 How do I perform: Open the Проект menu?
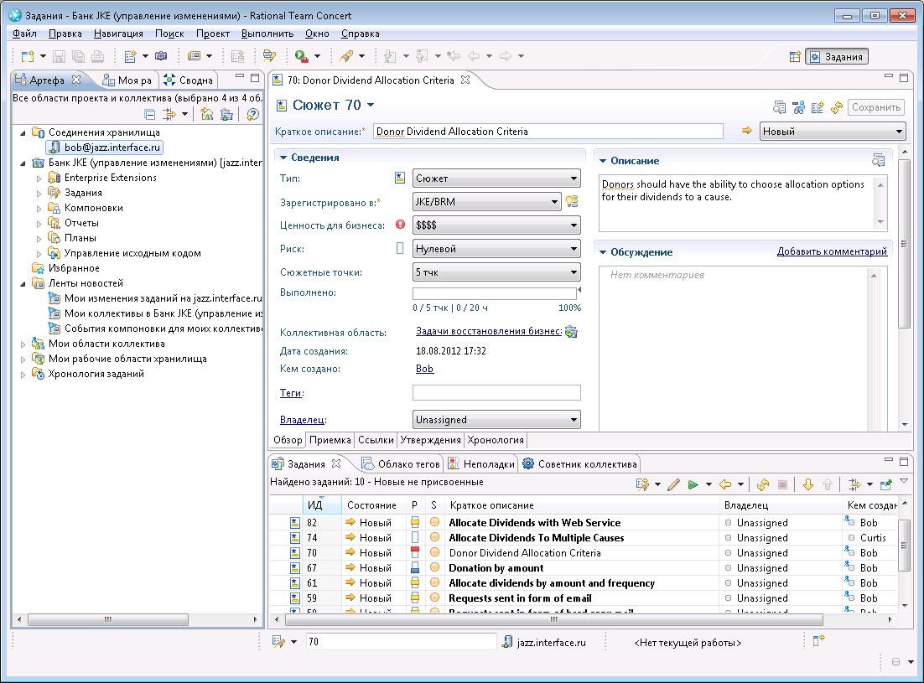[x=213, y=34]
